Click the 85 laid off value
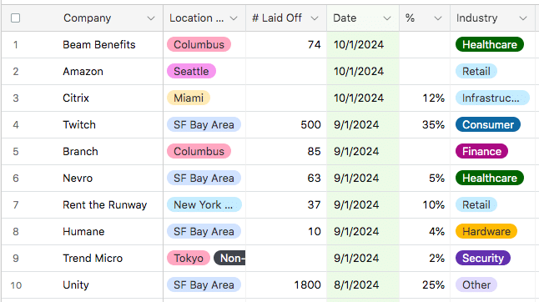Screen dimensions: 539x302 [315, 152]
